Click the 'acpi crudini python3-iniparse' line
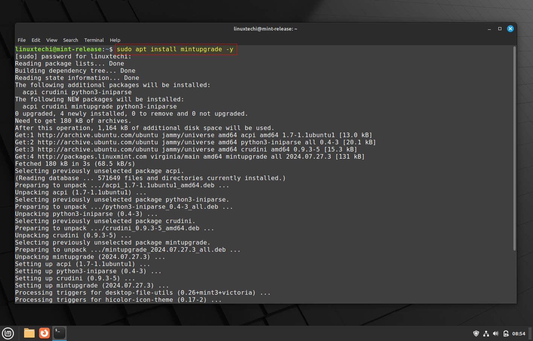 (x=77, y=92)
